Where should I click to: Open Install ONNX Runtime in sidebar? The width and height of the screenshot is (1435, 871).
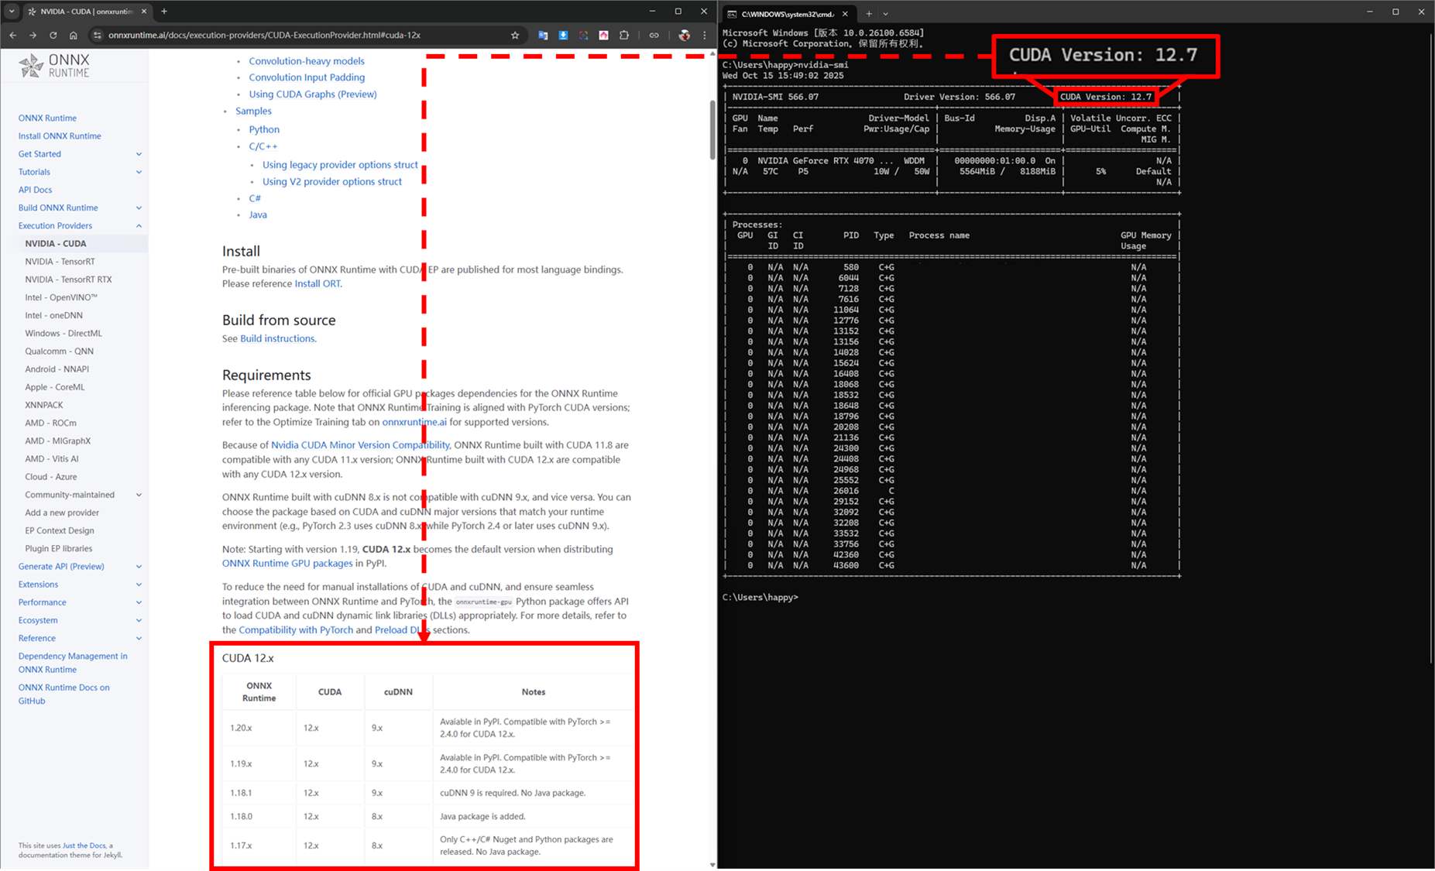pyautogui.click(x=60, y=135)
